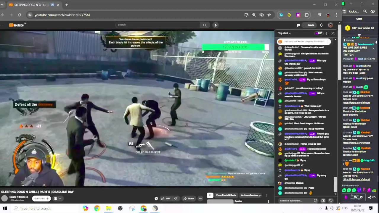Click the YouTube search magnifier button
Image resolution: width=379 pixels, height=213 pixels.
[205, 25]
